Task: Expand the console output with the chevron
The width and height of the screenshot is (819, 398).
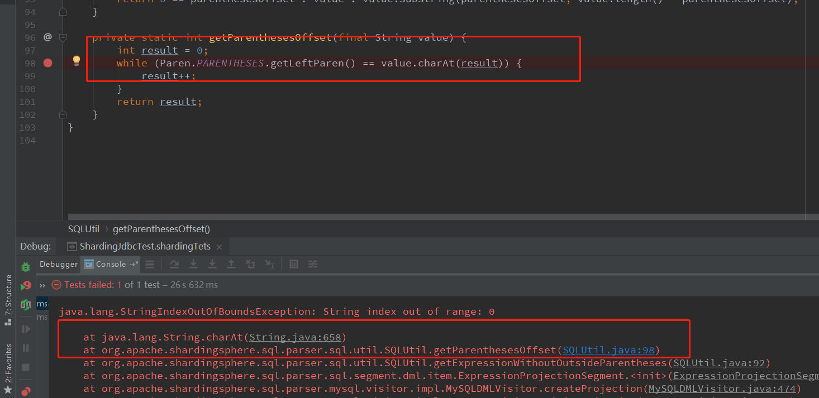Action: tap(44, 285)
